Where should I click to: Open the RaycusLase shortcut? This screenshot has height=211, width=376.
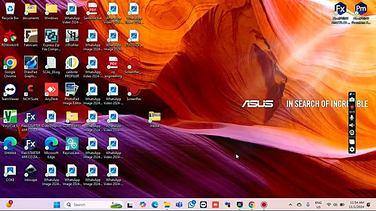(x=72, y=146)
